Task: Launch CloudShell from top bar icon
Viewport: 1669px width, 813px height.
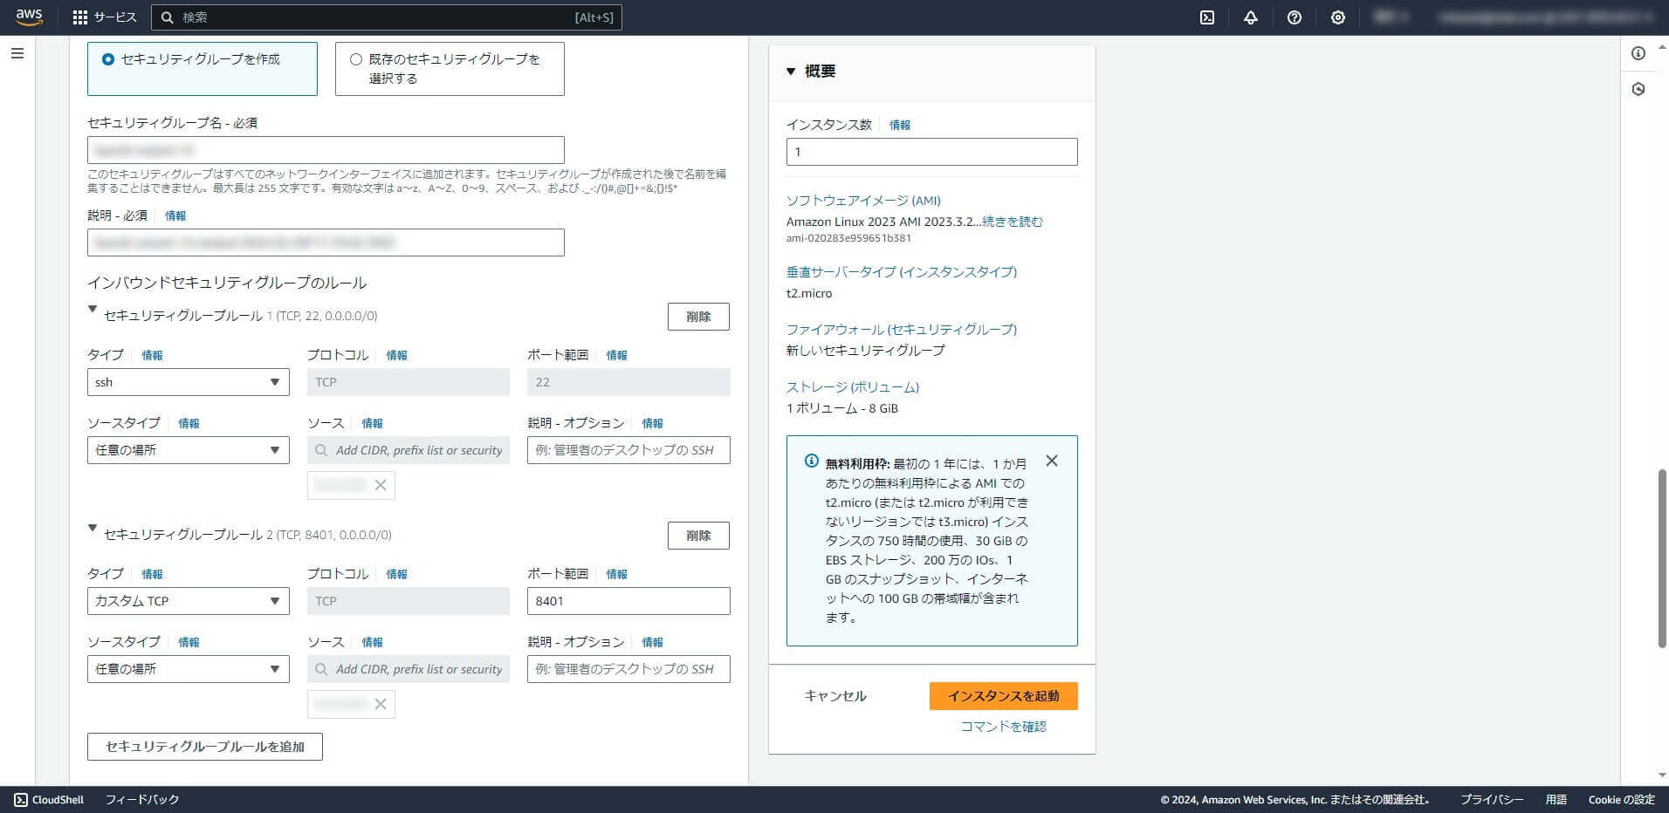Action: [x=1207, y=17]
